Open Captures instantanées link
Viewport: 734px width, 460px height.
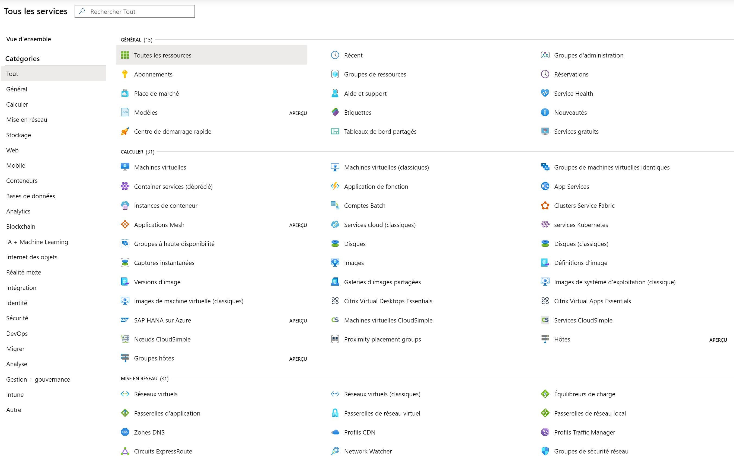click(x=164, y=263)
